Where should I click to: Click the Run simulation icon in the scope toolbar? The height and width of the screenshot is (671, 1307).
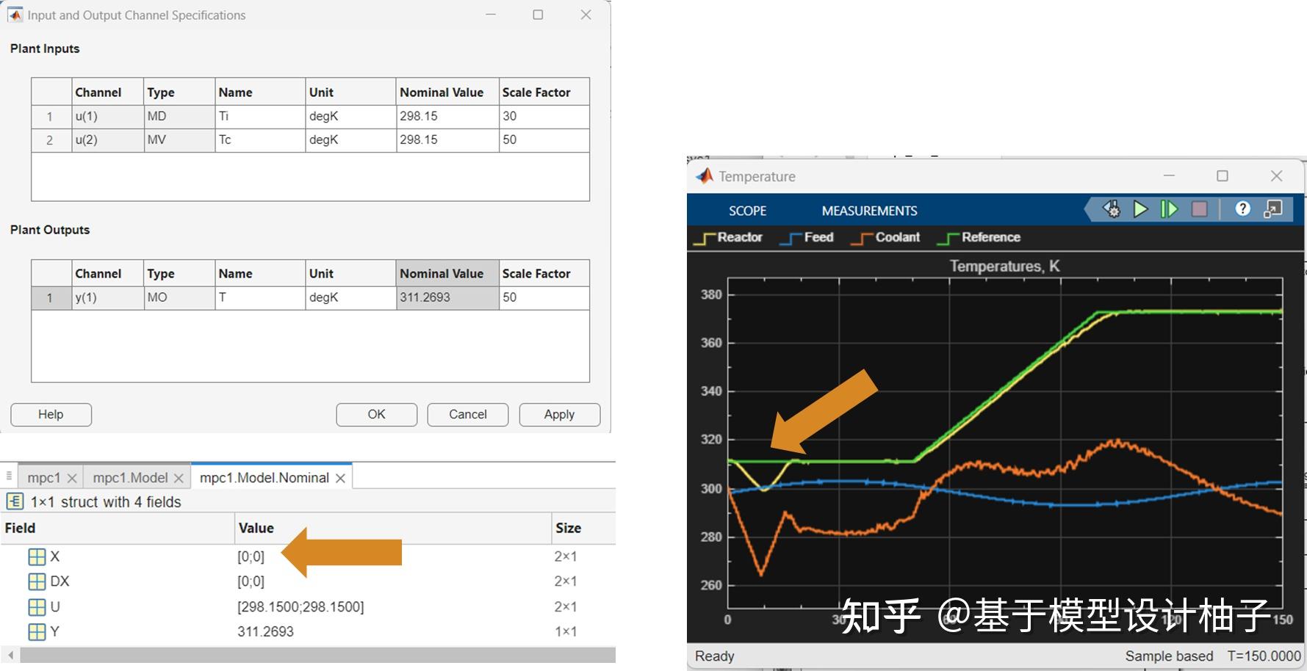click(x=1141, y=209)
